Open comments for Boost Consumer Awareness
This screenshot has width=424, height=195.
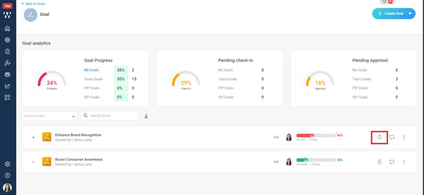(392, 162)
